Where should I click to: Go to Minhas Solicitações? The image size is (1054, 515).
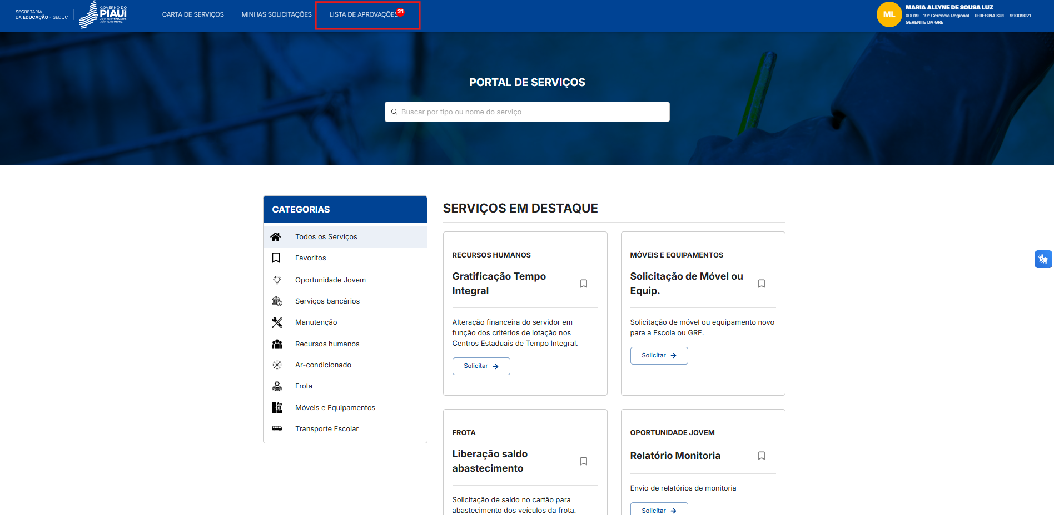276,14
